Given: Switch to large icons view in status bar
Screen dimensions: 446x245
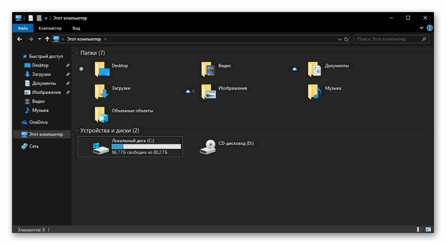Looking at the screenshot, I should (428, 229).
